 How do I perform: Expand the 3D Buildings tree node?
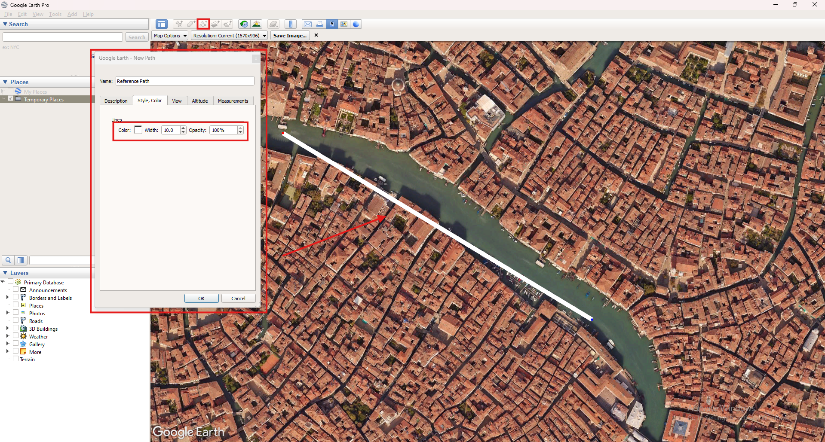(7, 328)
